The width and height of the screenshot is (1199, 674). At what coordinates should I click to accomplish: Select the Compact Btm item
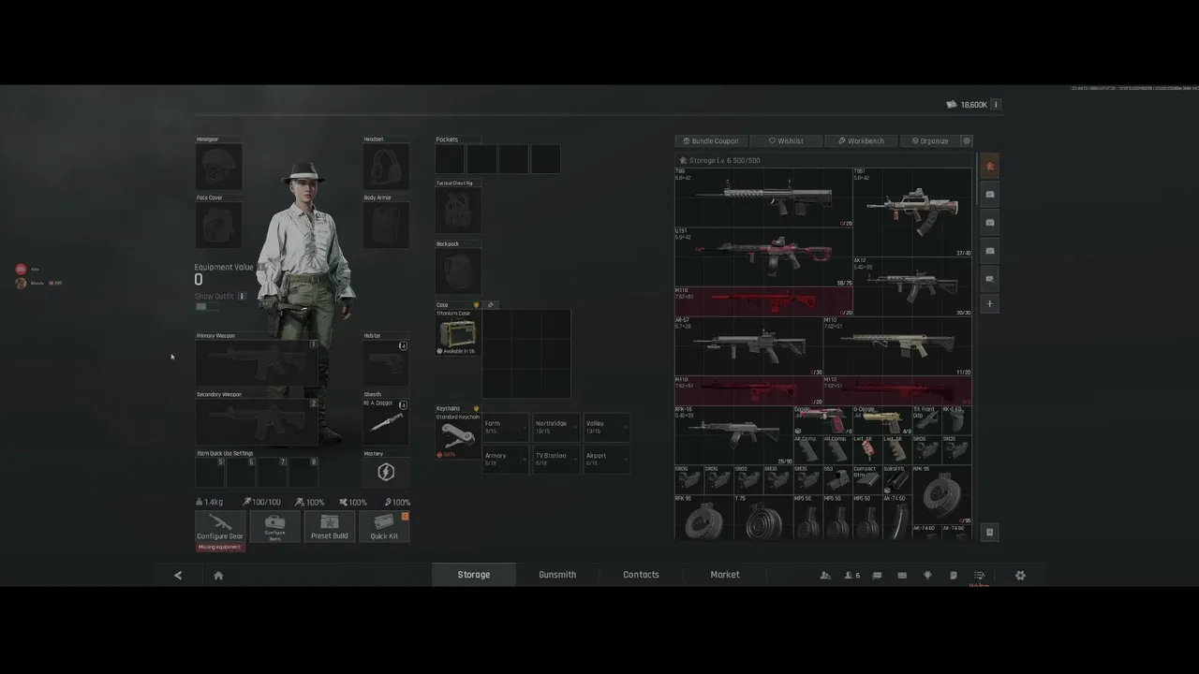coord(867,479)
